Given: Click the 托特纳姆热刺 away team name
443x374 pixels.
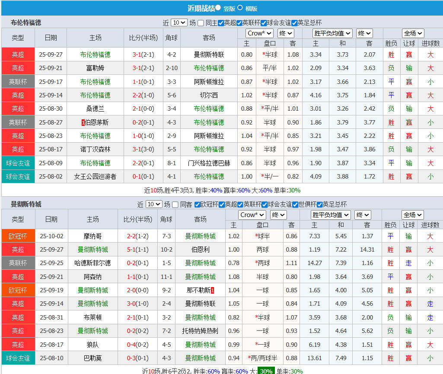Looking at the screenshot, I should (200, 331).
